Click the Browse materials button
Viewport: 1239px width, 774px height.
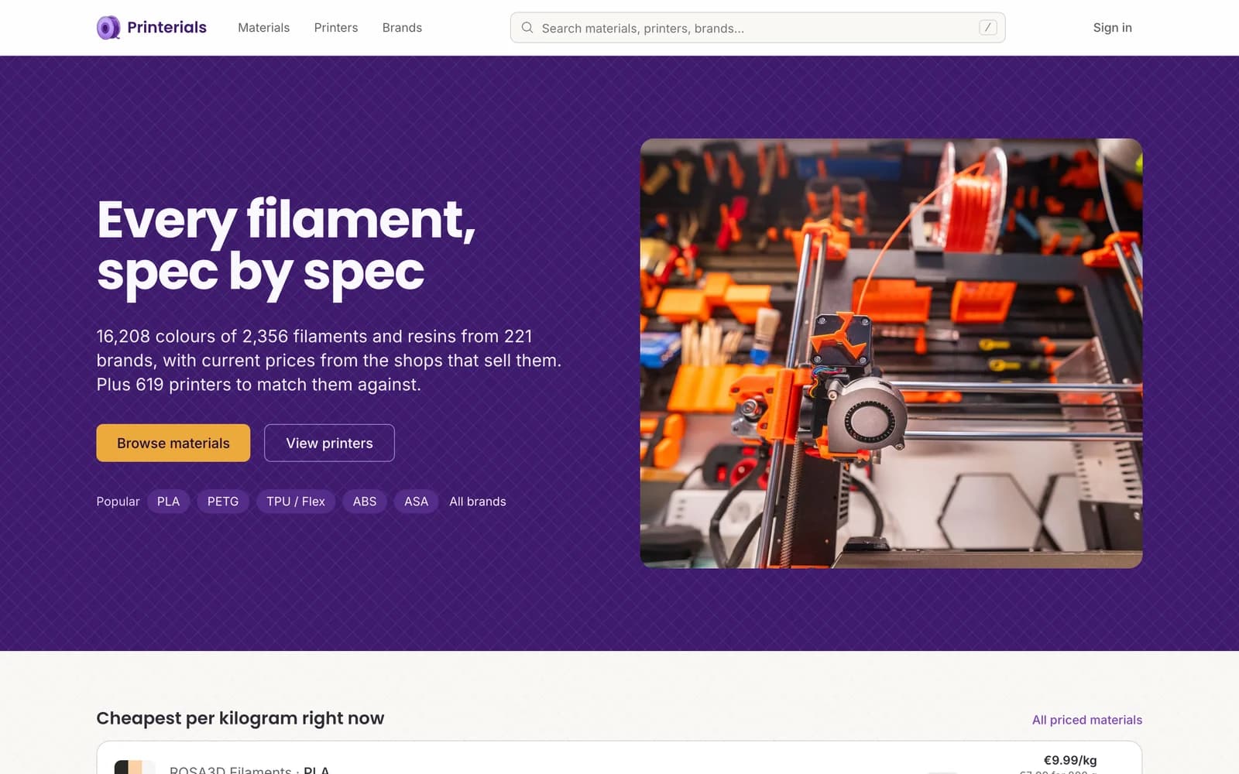(x=173, y=443)
